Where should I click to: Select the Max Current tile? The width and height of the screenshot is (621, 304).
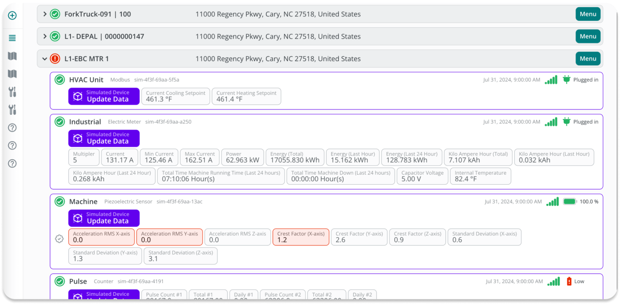(x=200, y=157)
